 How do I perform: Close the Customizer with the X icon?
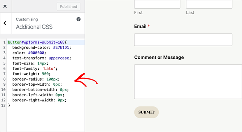point(5,6)
